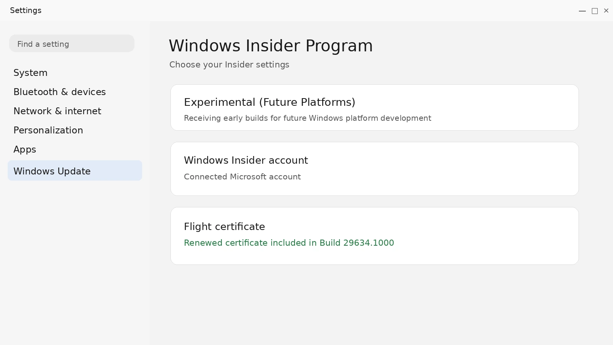The height and width of the screenshot is (345, 613).
Task: Click the Find a setting search box
Action: point(72,44)
